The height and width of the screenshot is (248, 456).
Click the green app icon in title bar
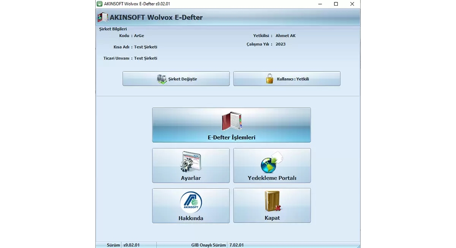[100, 4]
